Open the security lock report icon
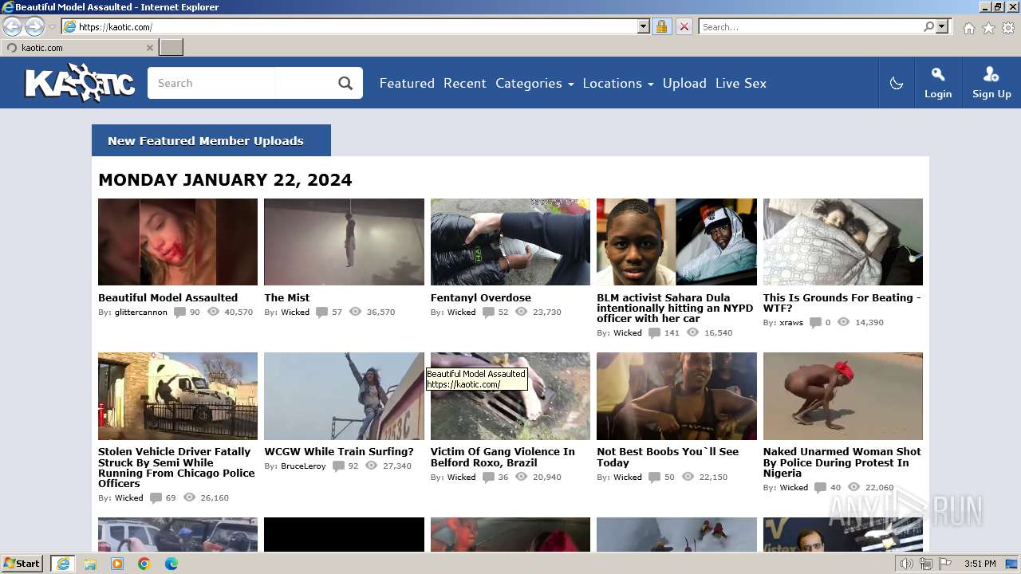 661,26
